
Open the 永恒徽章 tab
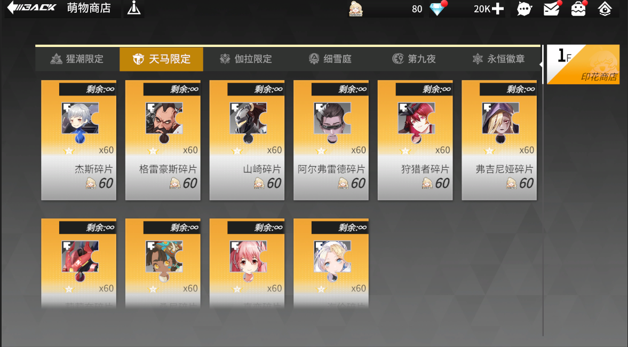point(499,59)
